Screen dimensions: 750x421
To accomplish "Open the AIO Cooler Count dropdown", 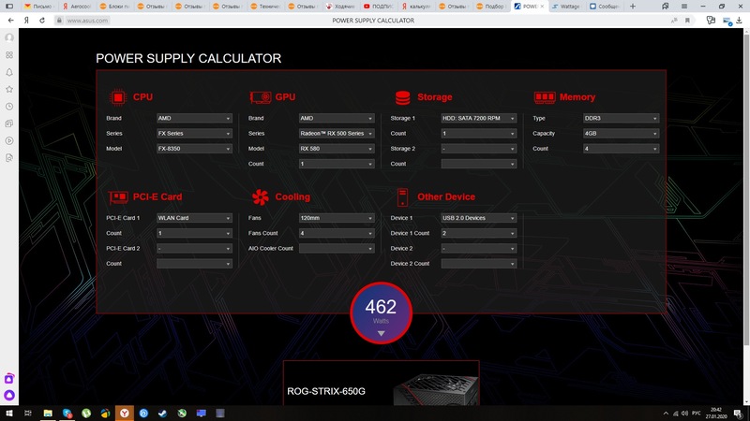I will tap(337, 248).
